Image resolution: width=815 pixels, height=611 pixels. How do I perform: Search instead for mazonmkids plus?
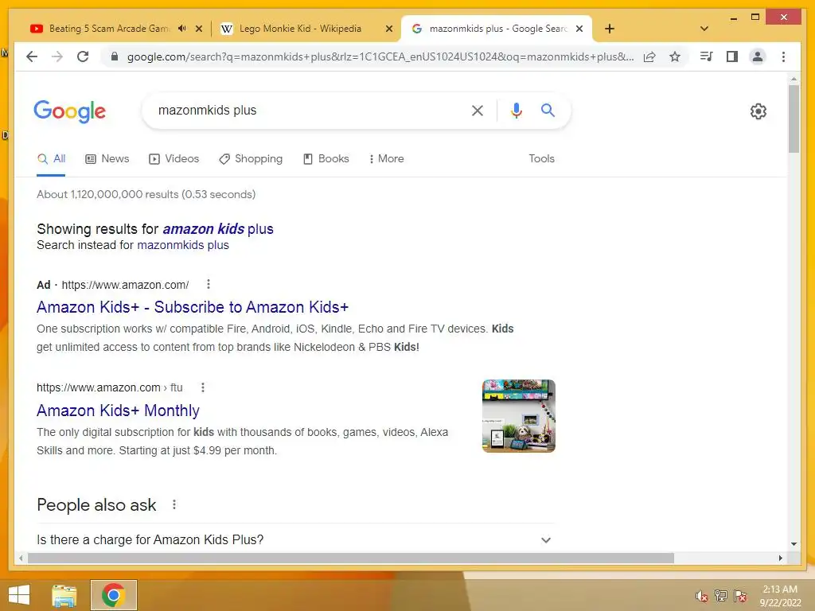click(183, 245)
